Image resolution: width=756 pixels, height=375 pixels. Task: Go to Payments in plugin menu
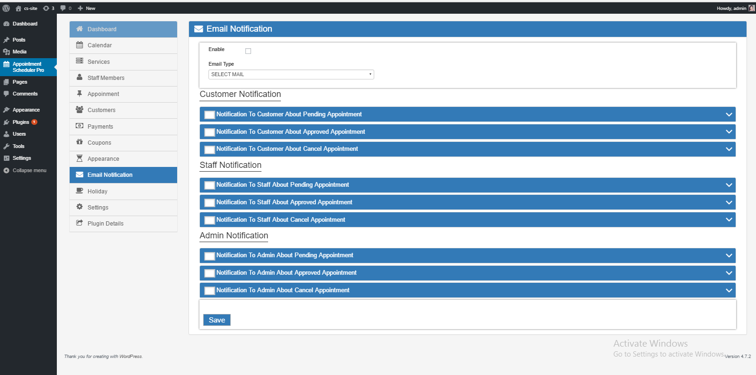point(100,127)
